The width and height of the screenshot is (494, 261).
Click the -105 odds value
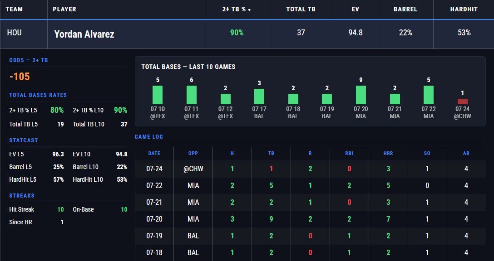click(x=20, y=77)
